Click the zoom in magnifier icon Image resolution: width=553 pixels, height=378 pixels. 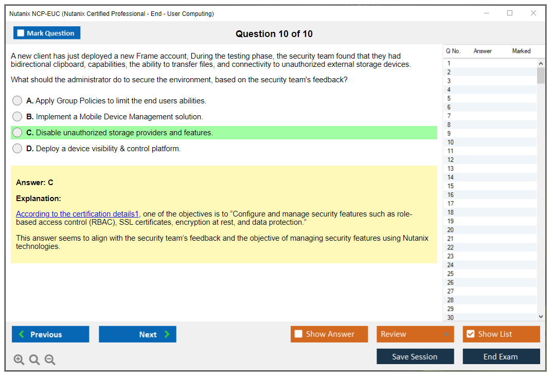pos(19,360)
